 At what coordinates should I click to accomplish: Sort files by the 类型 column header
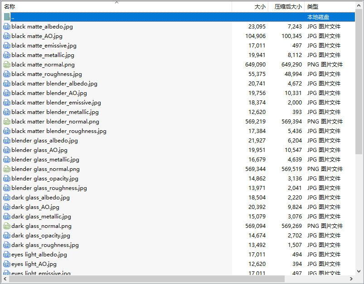click(x=313, y=7)
